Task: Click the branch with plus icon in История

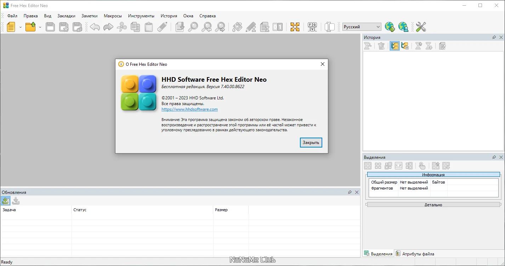Action: 405,46
